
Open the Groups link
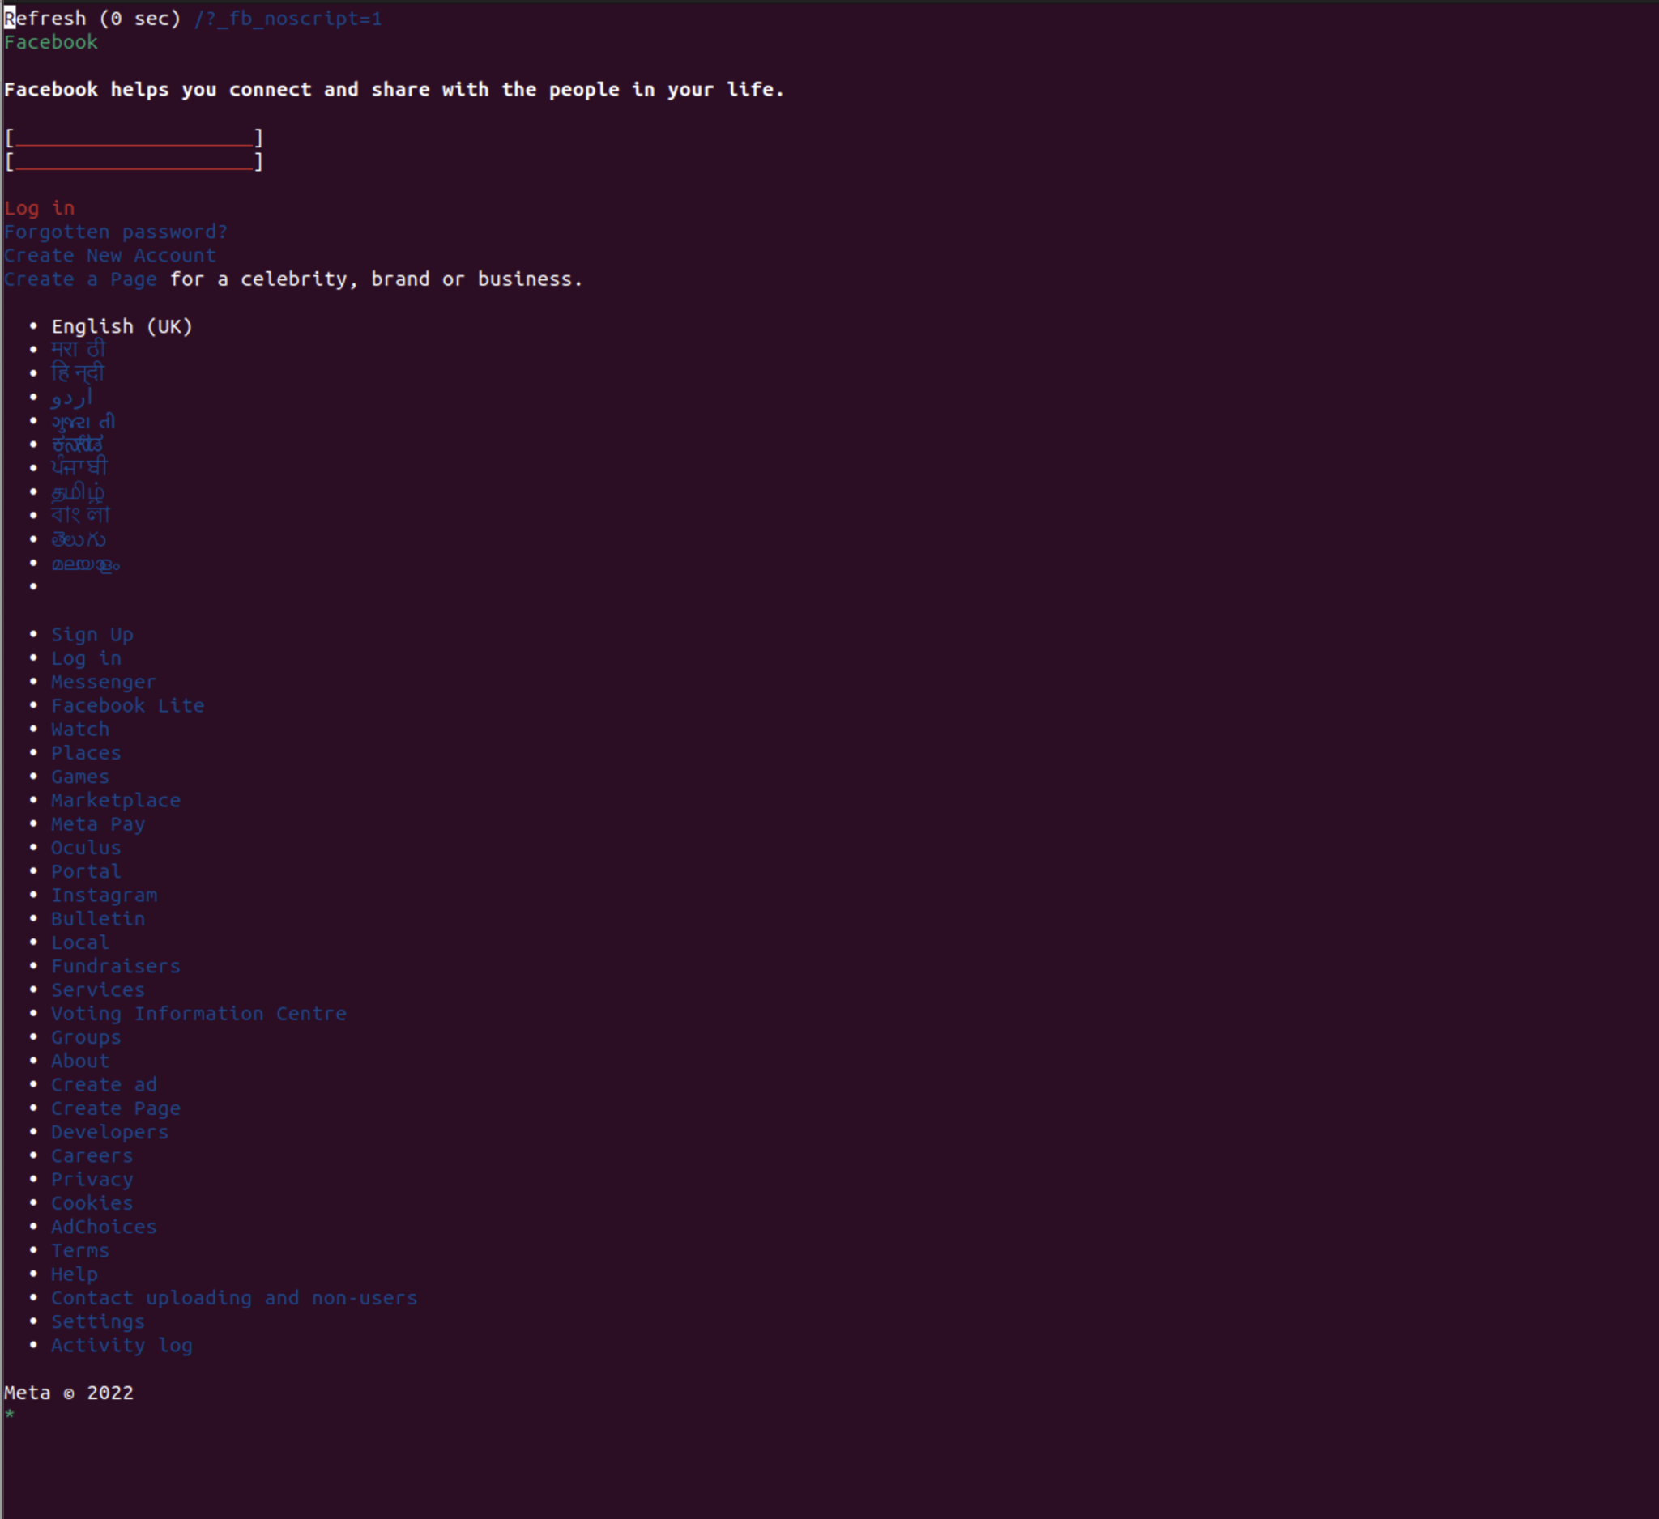pos(87,1038)
